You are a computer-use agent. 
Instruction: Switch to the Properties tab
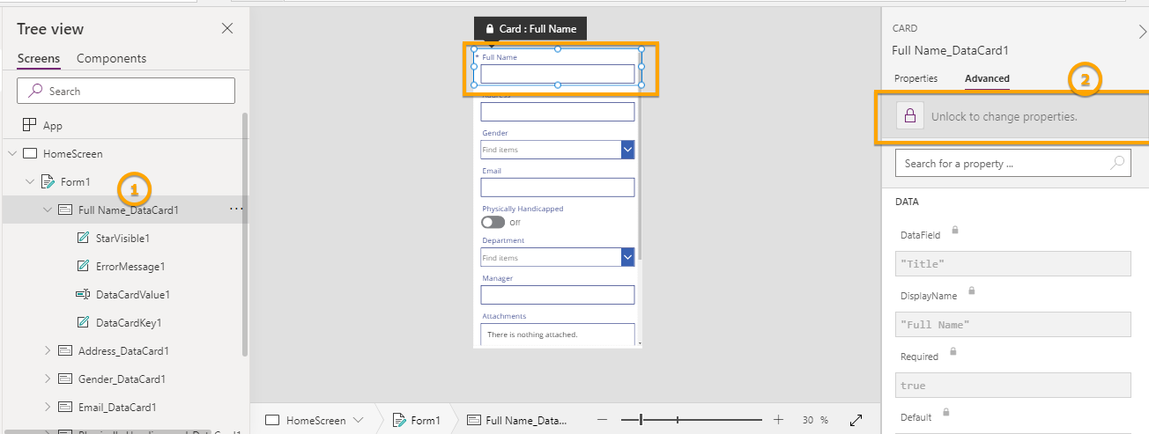tap(915, 78)
